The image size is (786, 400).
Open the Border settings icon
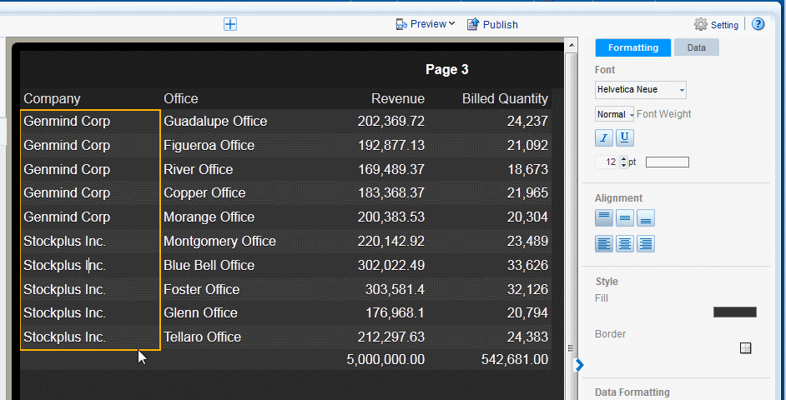[745, 348]
